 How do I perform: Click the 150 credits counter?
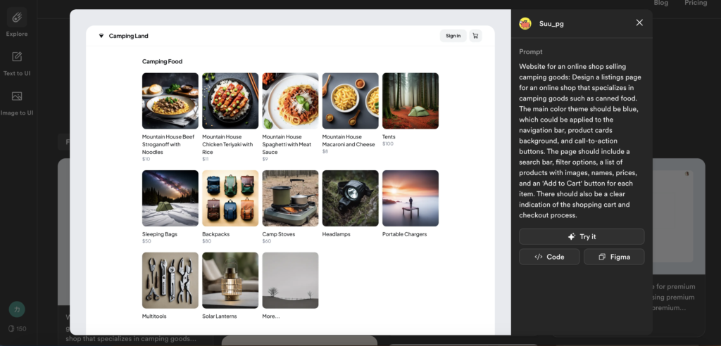(x=17, y=328)
